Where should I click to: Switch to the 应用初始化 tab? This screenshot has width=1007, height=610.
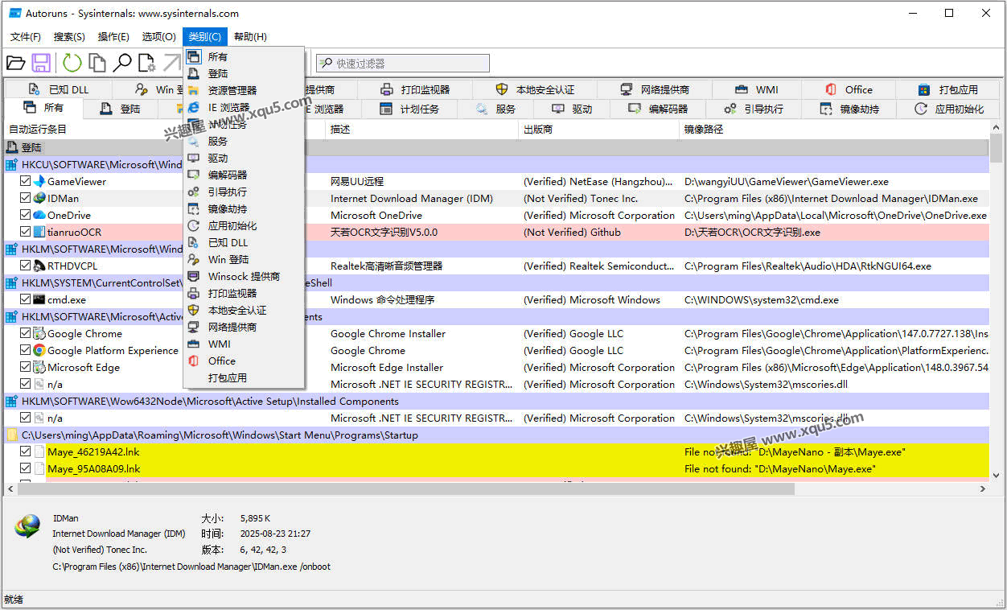point(950,109)
